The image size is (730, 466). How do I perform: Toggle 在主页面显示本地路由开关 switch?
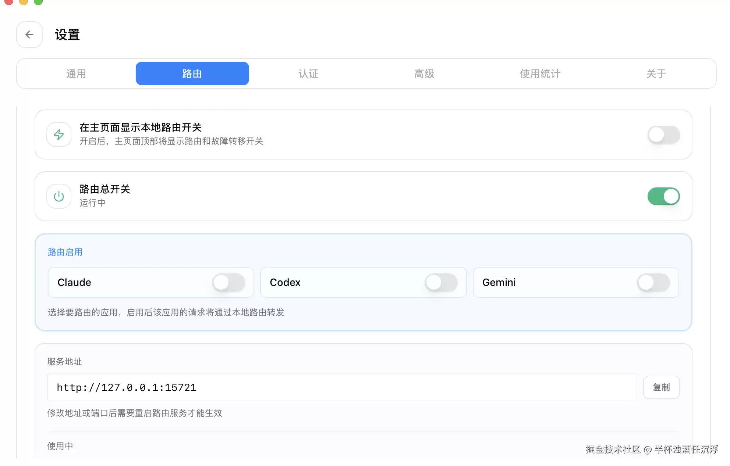pyautogui.click(x=663, y=135)
